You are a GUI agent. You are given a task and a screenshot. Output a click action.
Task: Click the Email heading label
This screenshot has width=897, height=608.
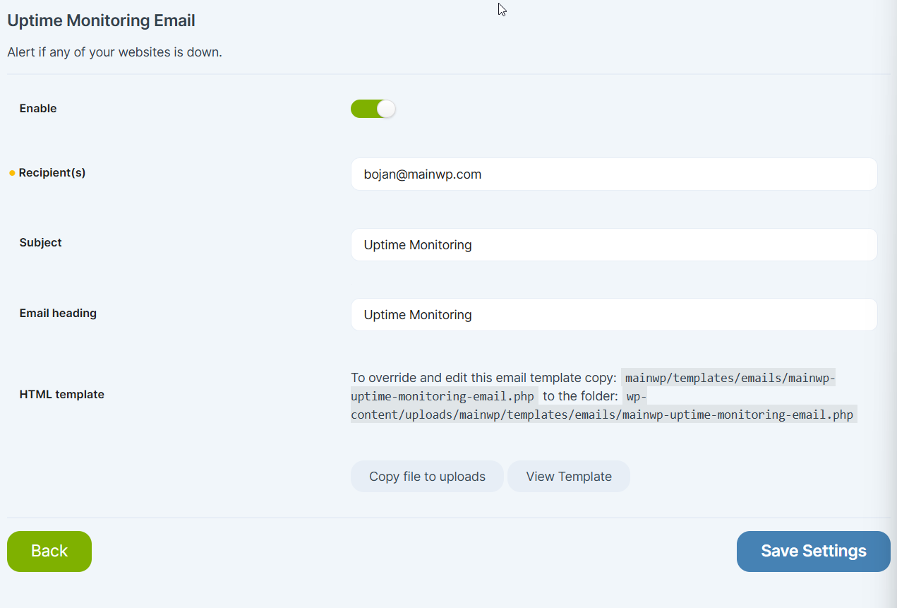[x=58, y=313]
